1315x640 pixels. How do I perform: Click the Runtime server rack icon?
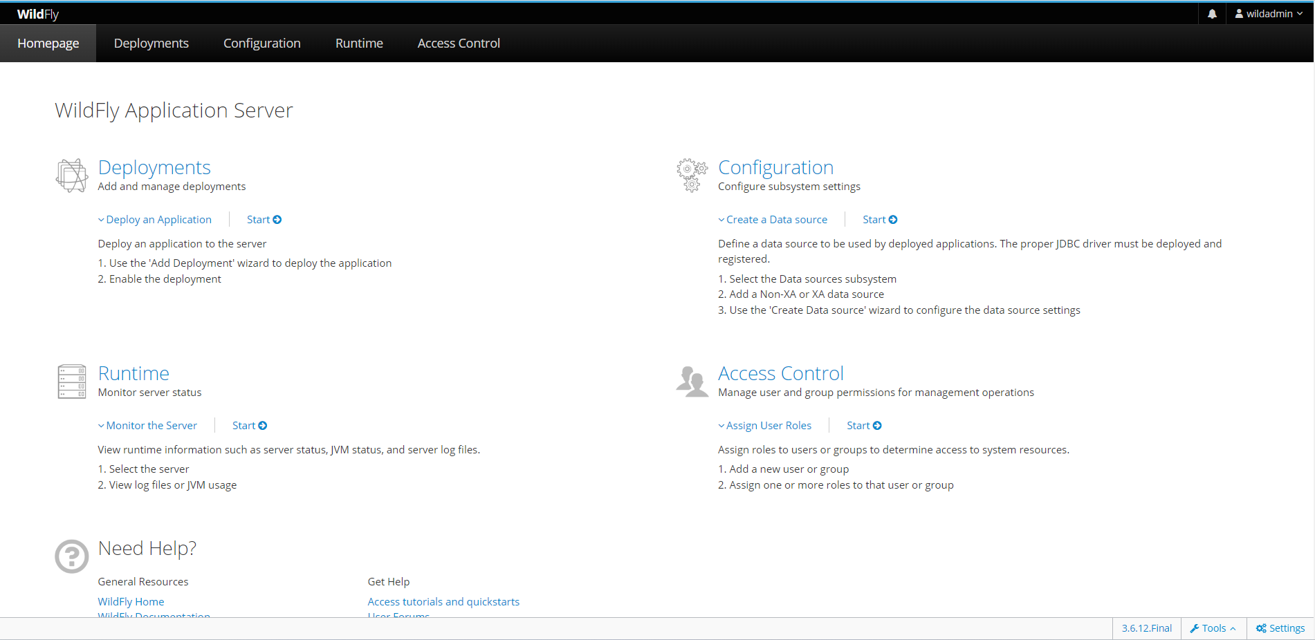pyautogui.click(x=72, y=382)
